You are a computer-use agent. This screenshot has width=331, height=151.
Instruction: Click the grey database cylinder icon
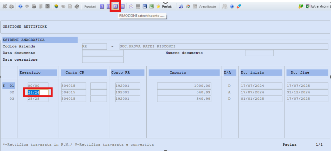click(x=34, y=7)
